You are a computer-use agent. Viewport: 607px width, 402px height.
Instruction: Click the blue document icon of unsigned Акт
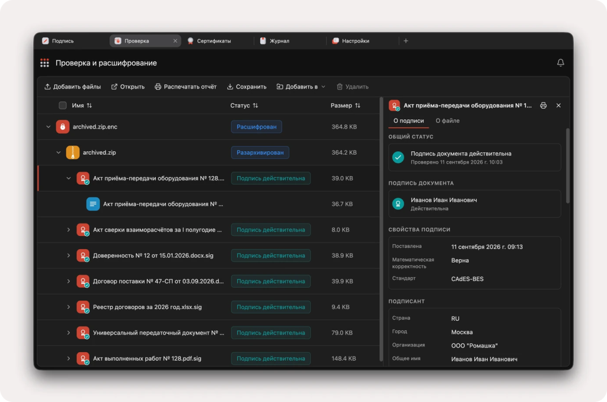click(93, 204)
